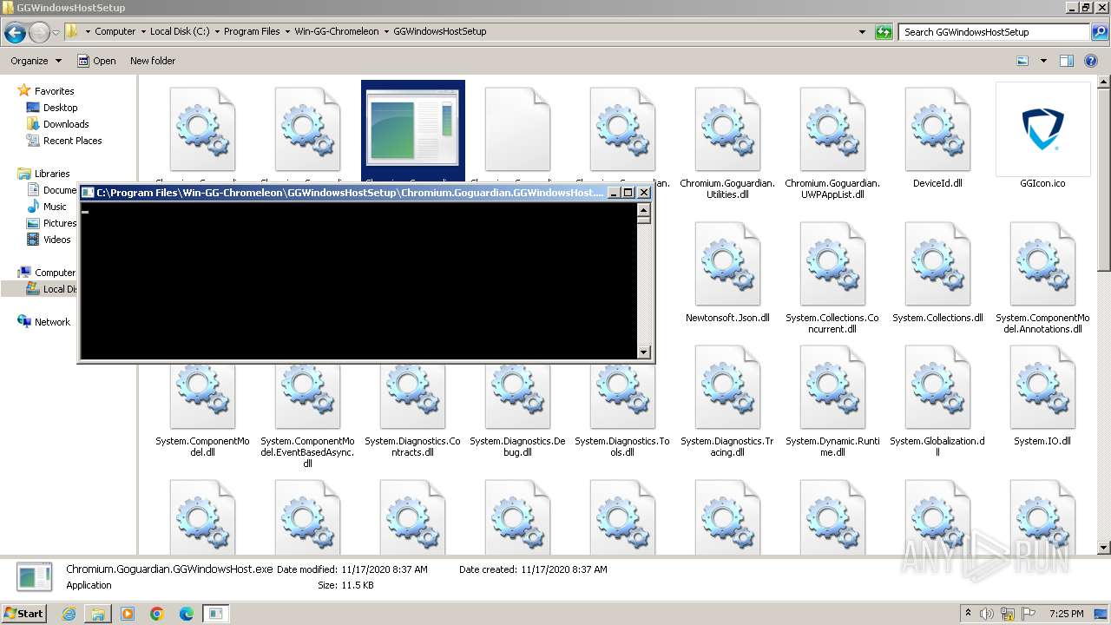The image size is (1111, 625).
Task: Click the Windows Start button
Action: [24, 613]
